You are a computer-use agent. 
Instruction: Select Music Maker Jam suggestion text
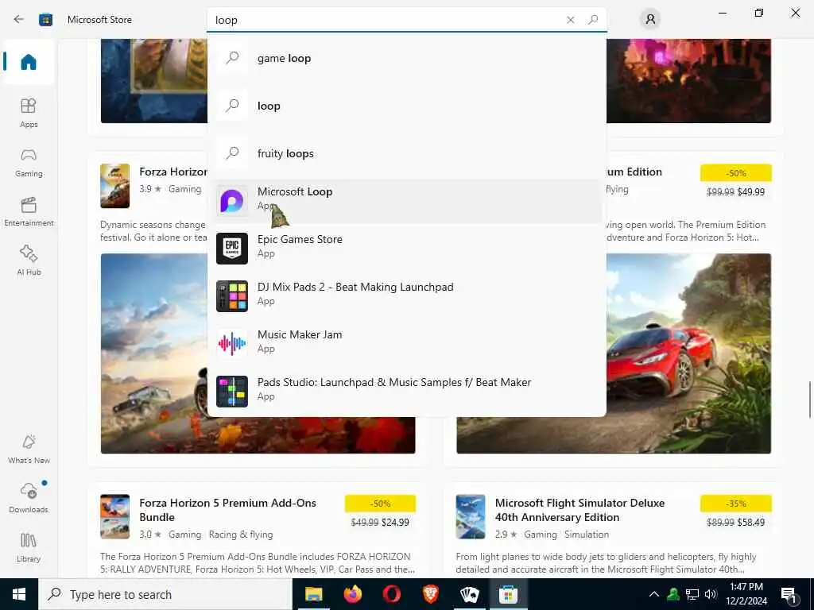pyautogui.click(x=300, y=335)
